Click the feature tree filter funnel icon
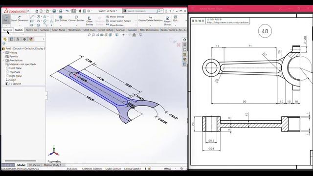The height and width of the screenshot is (176, 313). point(4,44)
